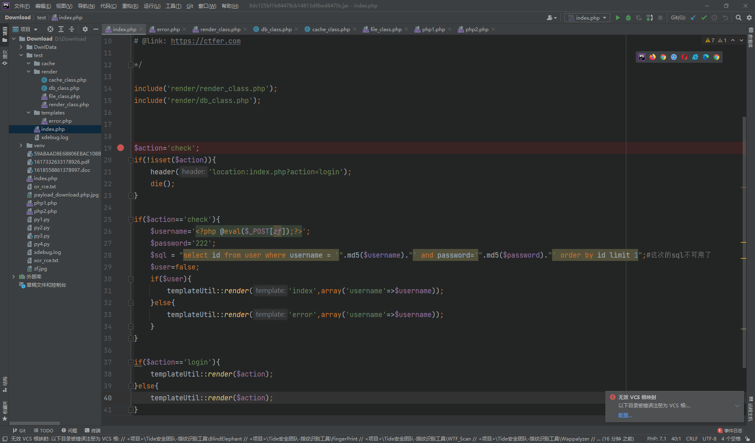The image size is (755, 443).
Task: Open the TODO tool window button
Action: (x=43, y=430)
